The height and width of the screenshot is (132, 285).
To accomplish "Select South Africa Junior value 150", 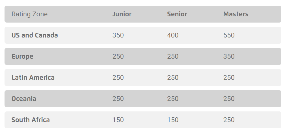I will [x=118, y=120].
